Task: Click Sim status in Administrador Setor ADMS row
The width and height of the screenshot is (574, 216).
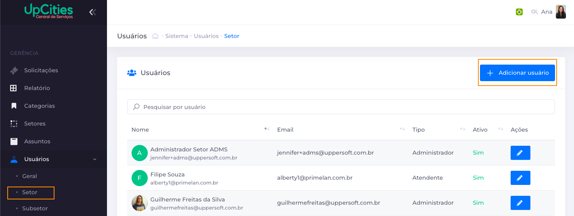Action: pos(478,153)
